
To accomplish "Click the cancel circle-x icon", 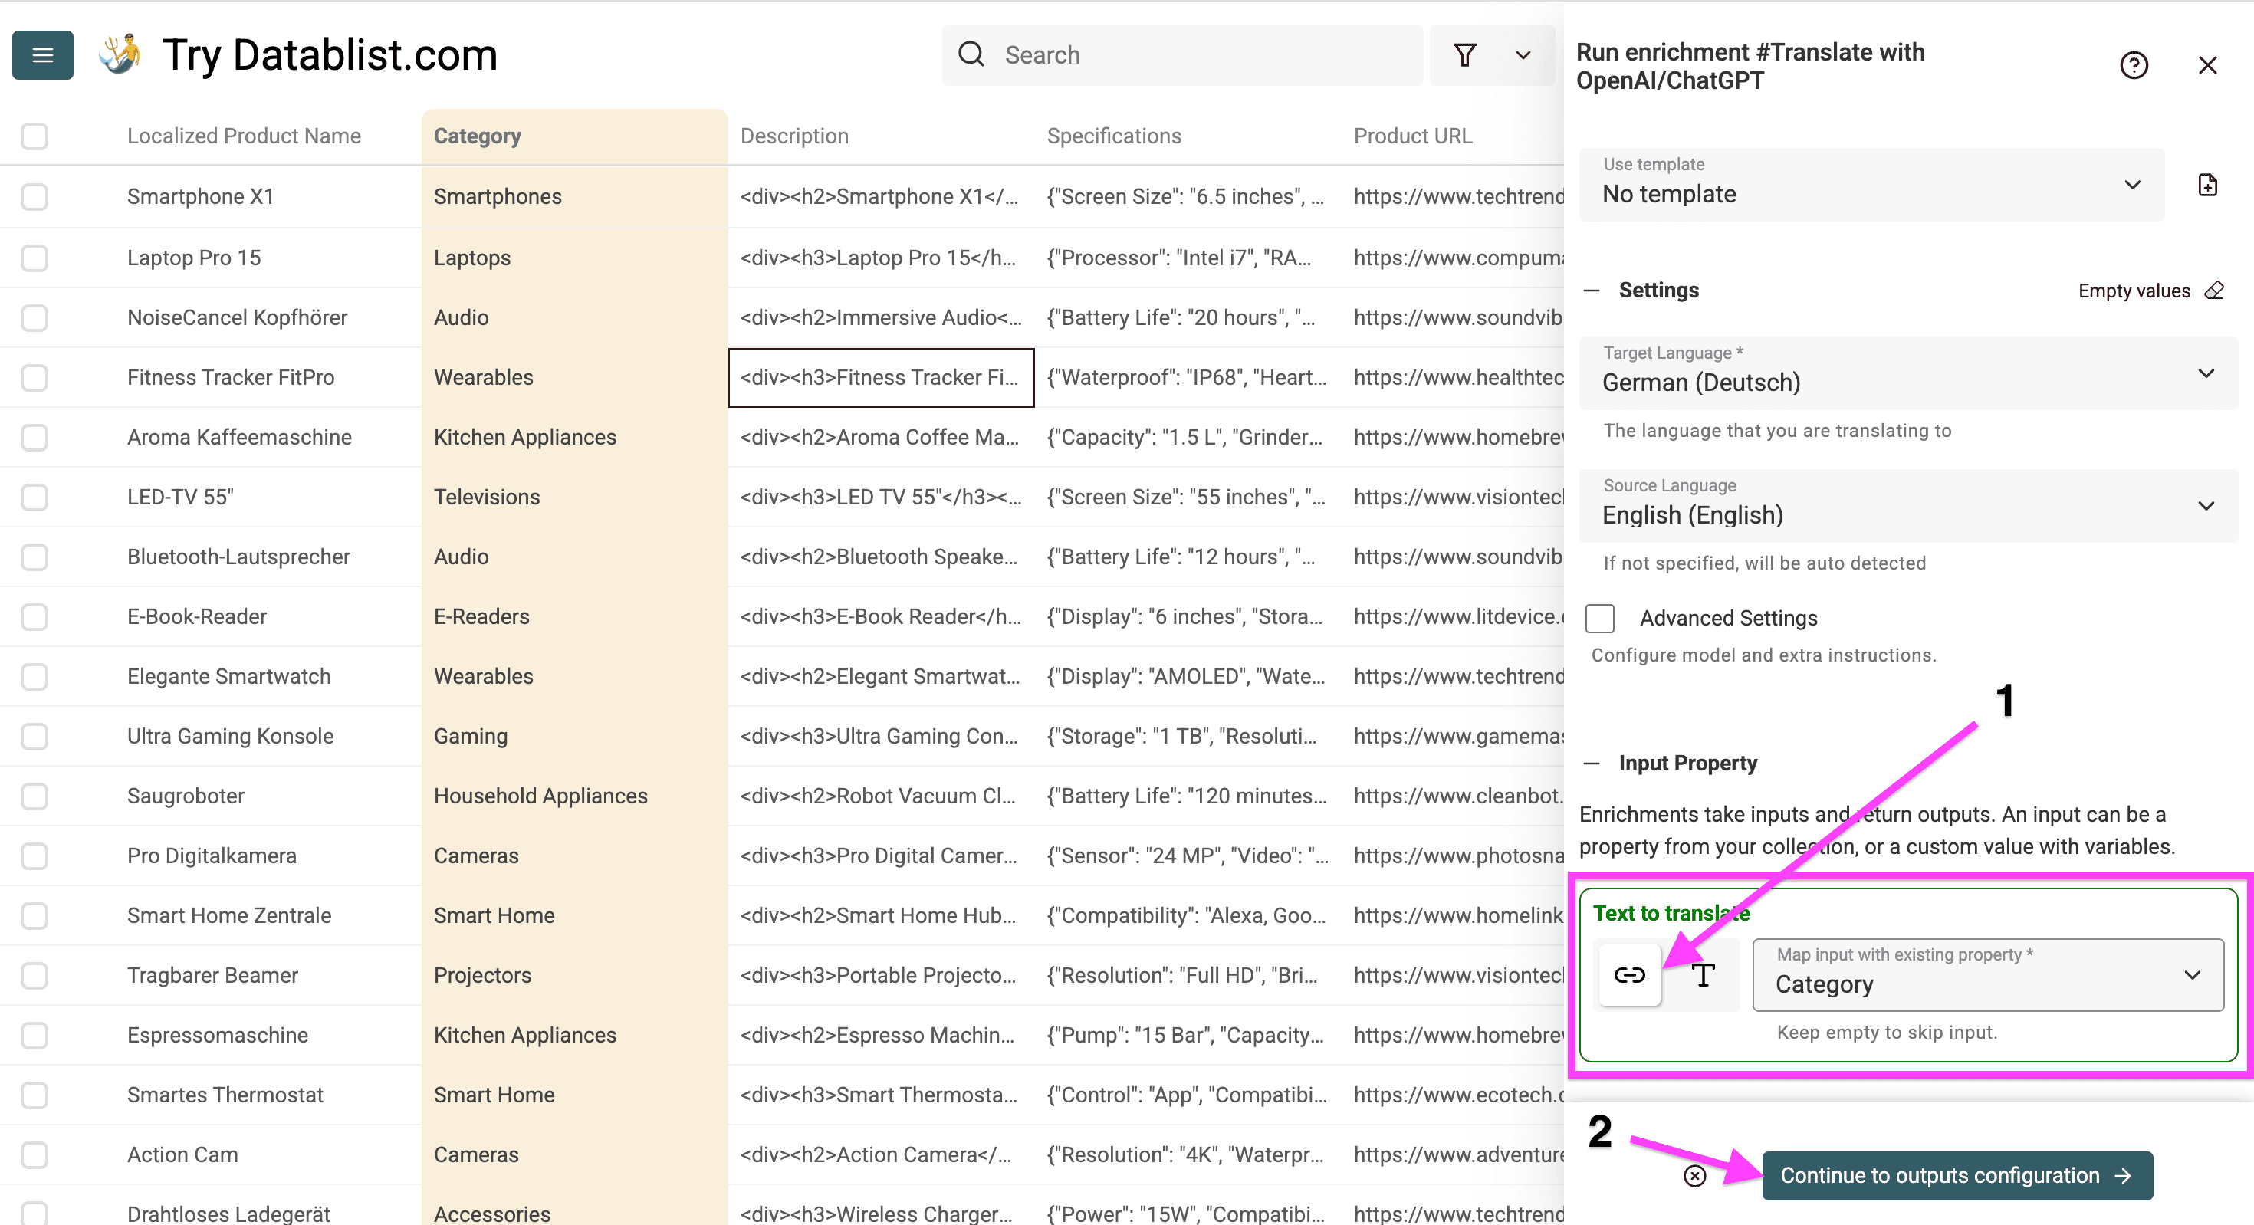I will point(1695,1176).
